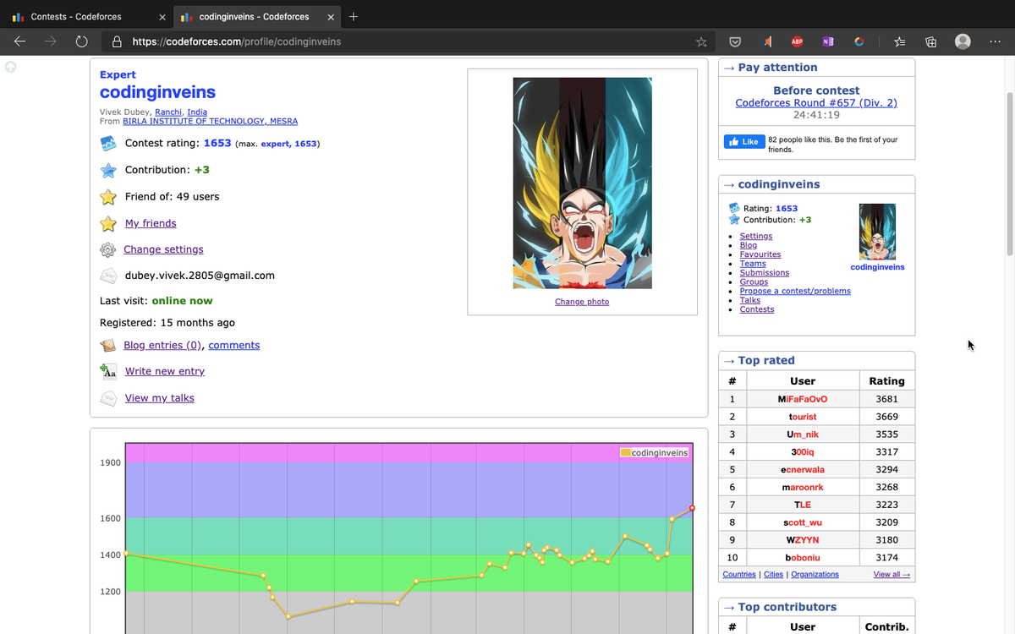Bookmark the page with the star icon
Image resolution: width=1015 pixels, height=634 pixels.
701,41
